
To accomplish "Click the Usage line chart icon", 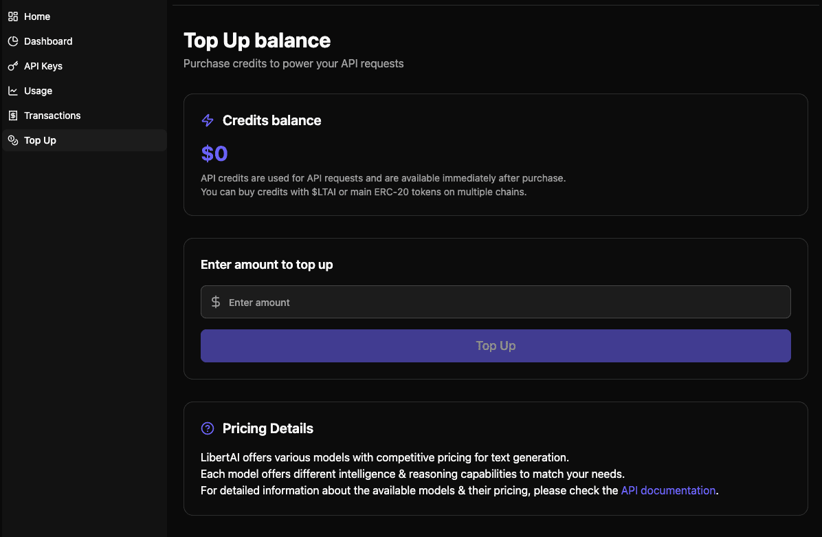I will pyautogui.click(x=13, y=91).
